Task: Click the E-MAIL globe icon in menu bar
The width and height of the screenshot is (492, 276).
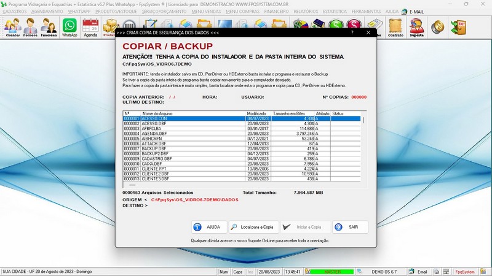Action: pyautogui.click(x=405, y=12)
